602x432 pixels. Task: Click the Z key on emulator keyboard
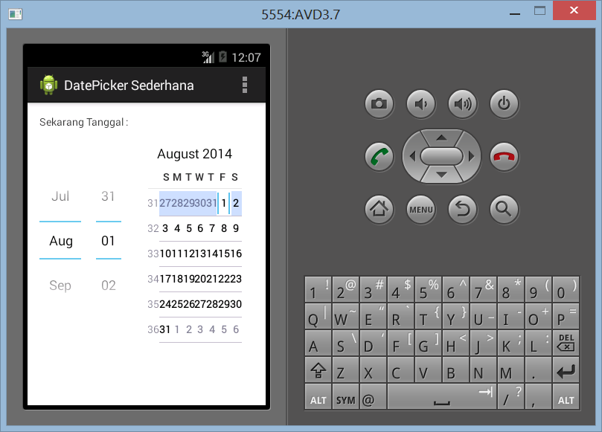(345, 370)
